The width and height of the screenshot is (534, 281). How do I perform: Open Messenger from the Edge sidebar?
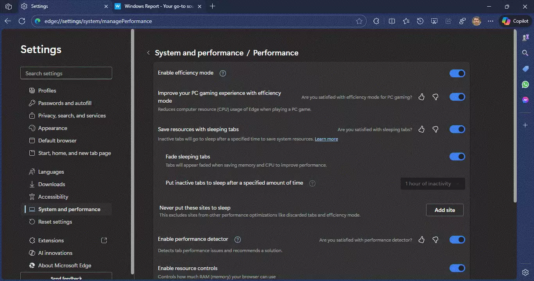tap(525, 100)
